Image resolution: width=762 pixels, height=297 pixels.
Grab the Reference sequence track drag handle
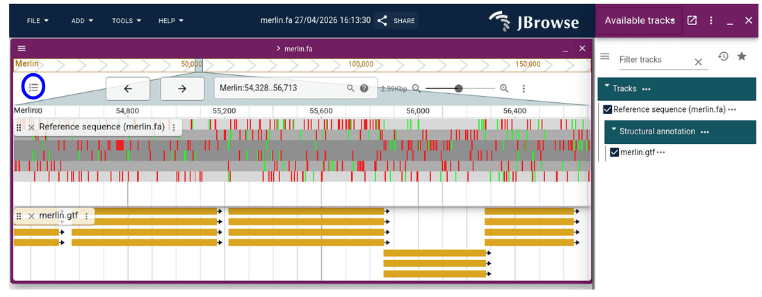19,127
